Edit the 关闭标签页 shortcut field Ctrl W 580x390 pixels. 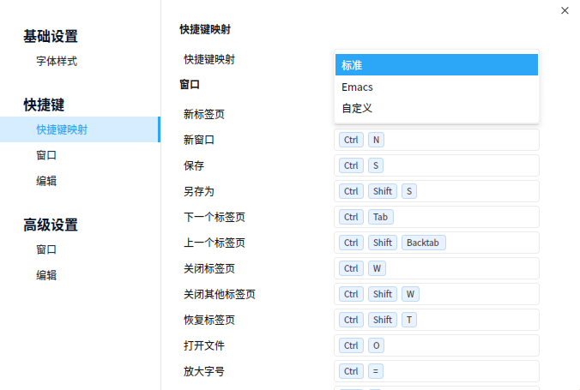click(437, 268)
